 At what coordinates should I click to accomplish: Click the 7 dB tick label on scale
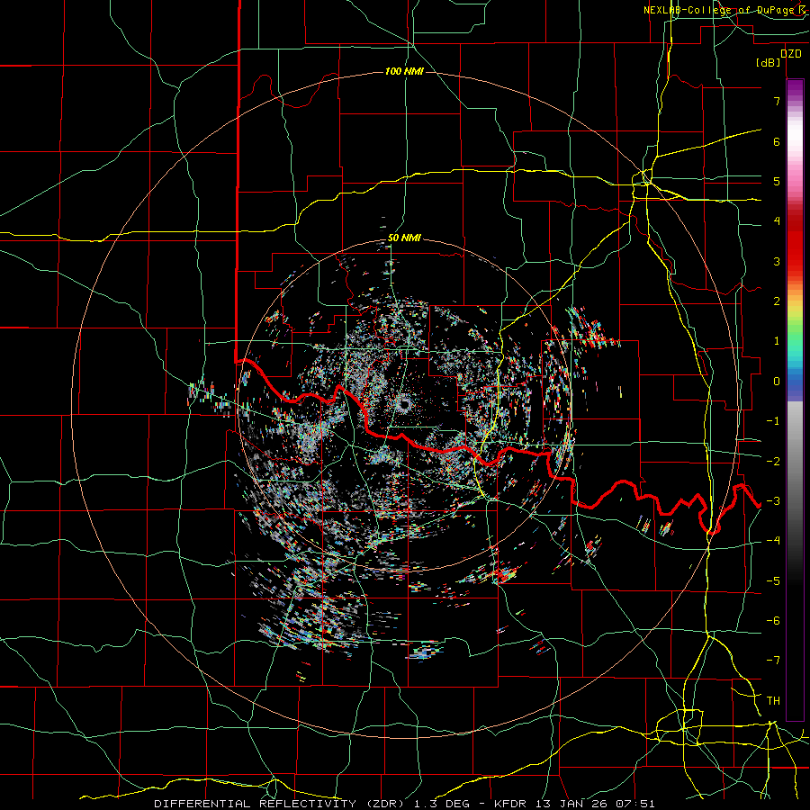pyautogui.click(x=777, y=101)
